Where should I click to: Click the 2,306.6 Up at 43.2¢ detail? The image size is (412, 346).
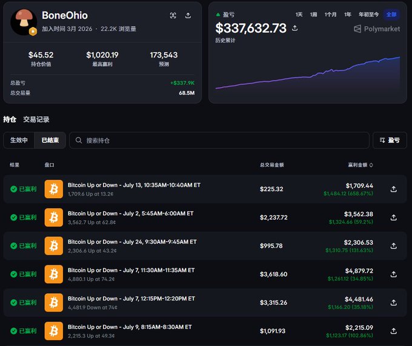pyautogui.click(x=92, y=251)
